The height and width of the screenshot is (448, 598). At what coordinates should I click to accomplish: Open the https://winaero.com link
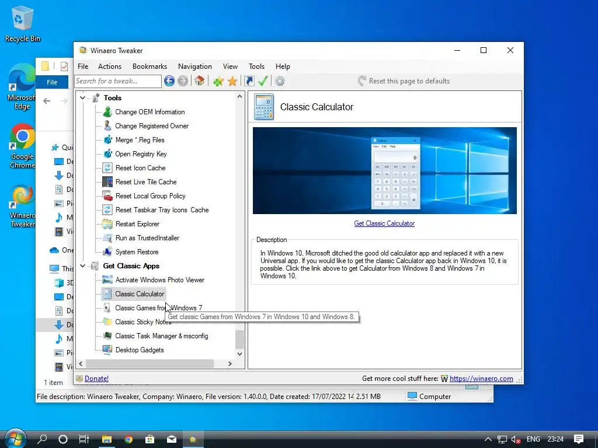[x=481, y=378]
